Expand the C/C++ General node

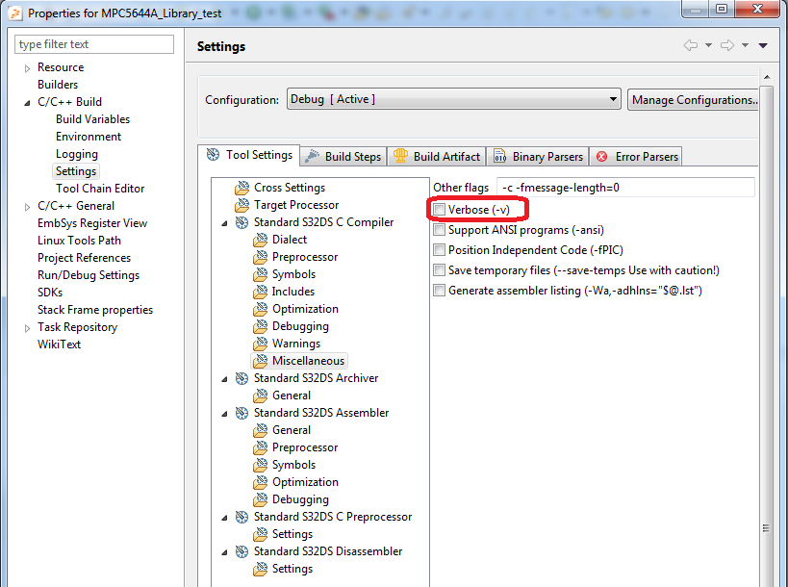point(27,207)
